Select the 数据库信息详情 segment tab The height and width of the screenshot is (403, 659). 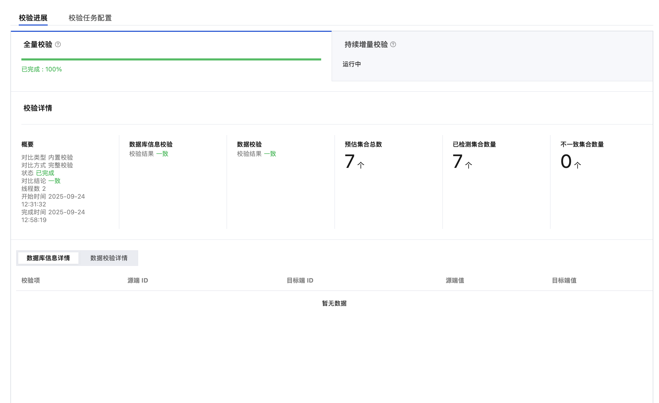click(48, 258)
